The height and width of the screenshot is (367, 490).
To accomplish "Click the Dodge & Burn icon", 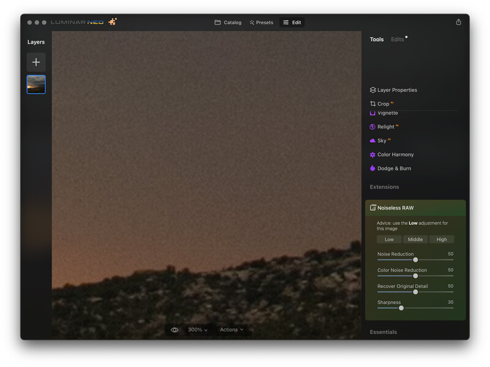I will (372, 168).
